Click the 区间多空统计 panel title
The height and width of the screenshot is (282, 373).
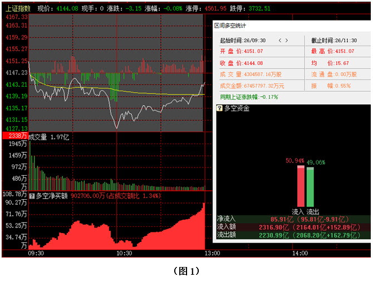coord(230,26)
